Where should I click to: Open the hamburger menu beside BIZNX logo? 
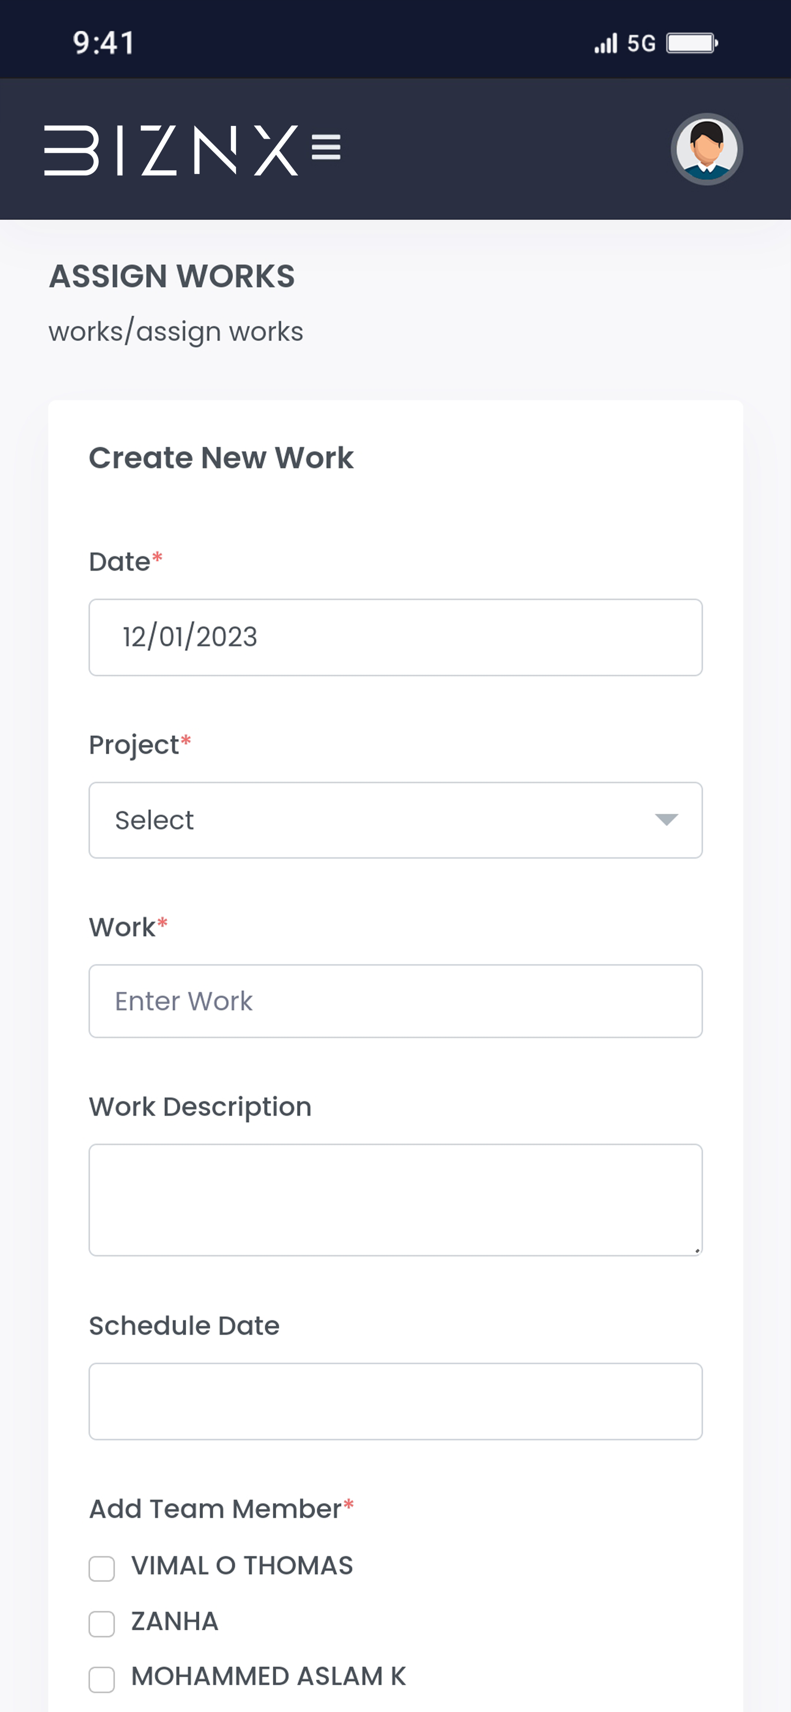click(326, 148)
